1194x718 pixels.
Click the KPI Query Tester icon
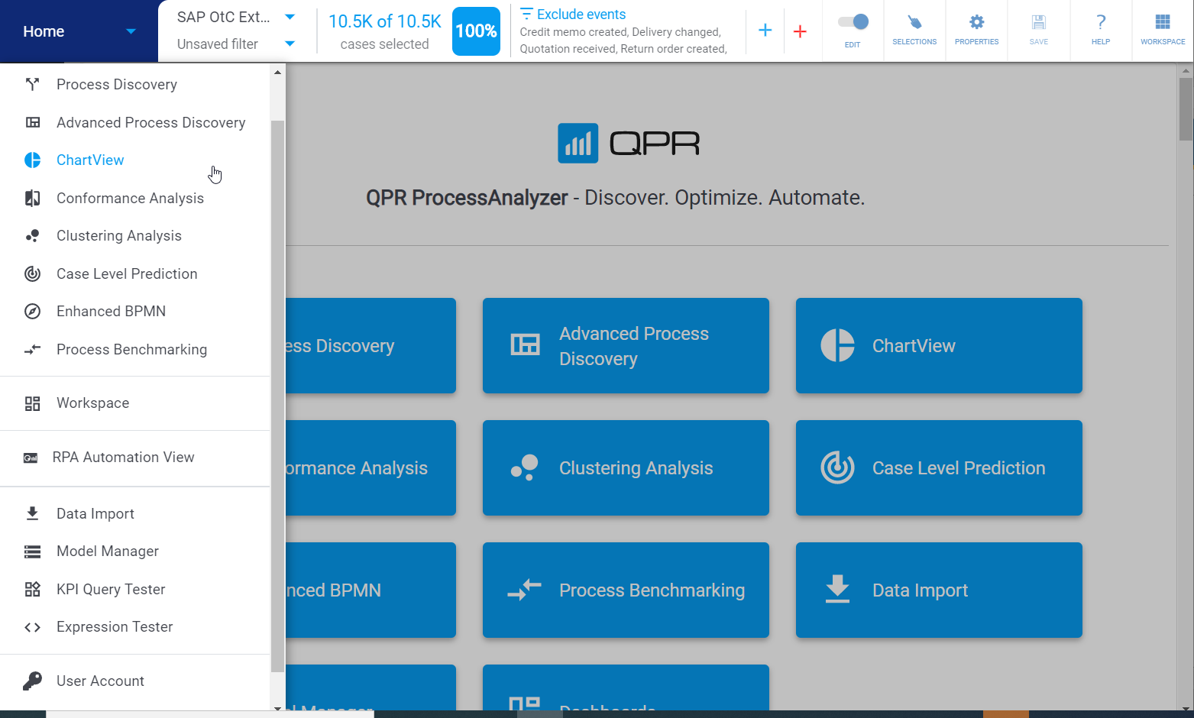[x=32, y=589]
